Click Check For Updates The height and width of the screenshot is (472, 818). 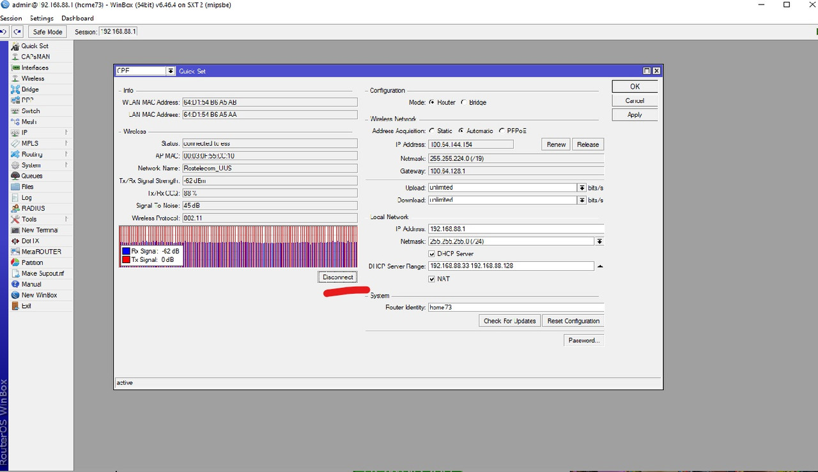(509, 321)
